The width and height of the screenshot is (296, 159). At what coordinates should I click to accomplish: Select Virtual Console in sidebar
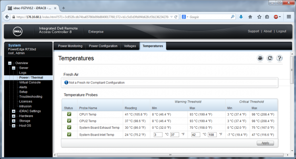click(x=30, y=82)
